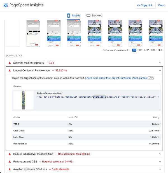Screen dimensions: 168x173
Task: Click the Load Delay phase label
Action: click(x=19, y=131)
